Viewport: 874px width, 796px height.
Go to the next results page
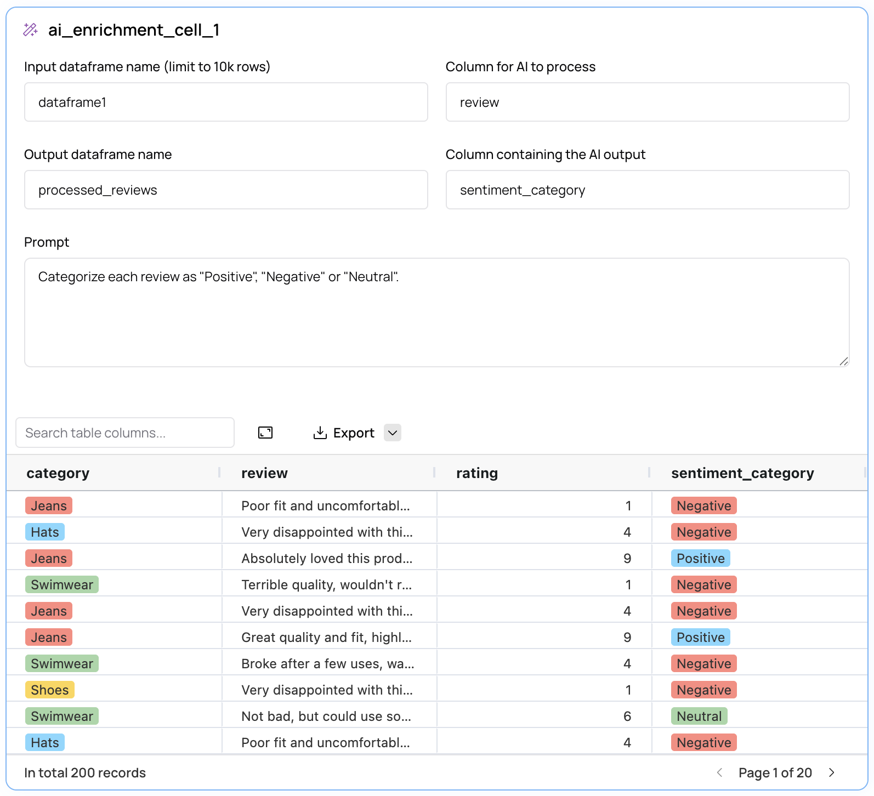832,772
